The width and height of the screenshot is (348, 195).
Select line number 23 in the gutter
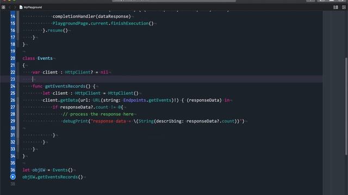coord(13,79)
